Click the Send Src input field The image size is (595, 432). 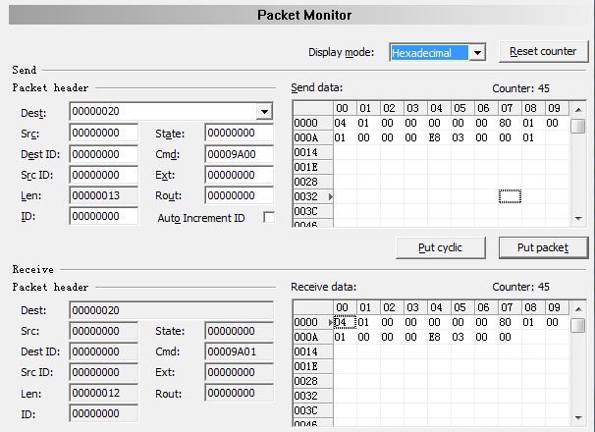pos(104,133)
